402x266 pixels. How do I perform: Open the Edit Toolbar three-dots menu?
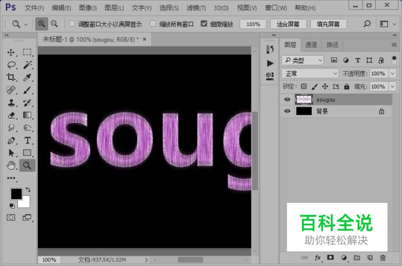click(11, 178)
